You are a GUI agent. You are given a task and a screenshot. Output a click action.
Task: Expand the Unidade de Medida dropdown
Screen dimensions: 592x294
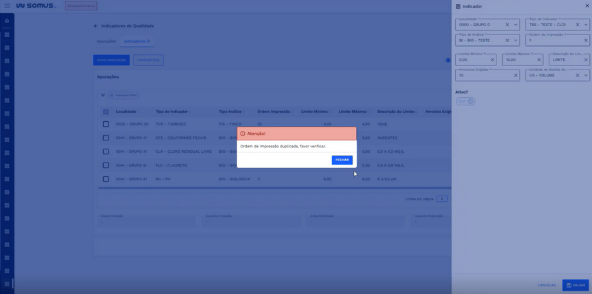click(586, 76)
